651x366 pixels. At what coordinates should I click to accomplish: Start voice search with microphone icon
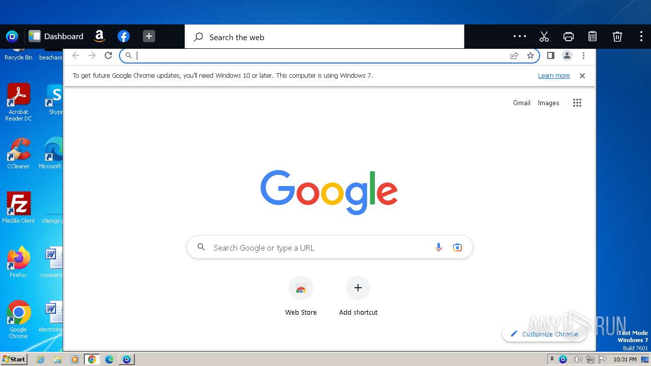tap(438, 248)
